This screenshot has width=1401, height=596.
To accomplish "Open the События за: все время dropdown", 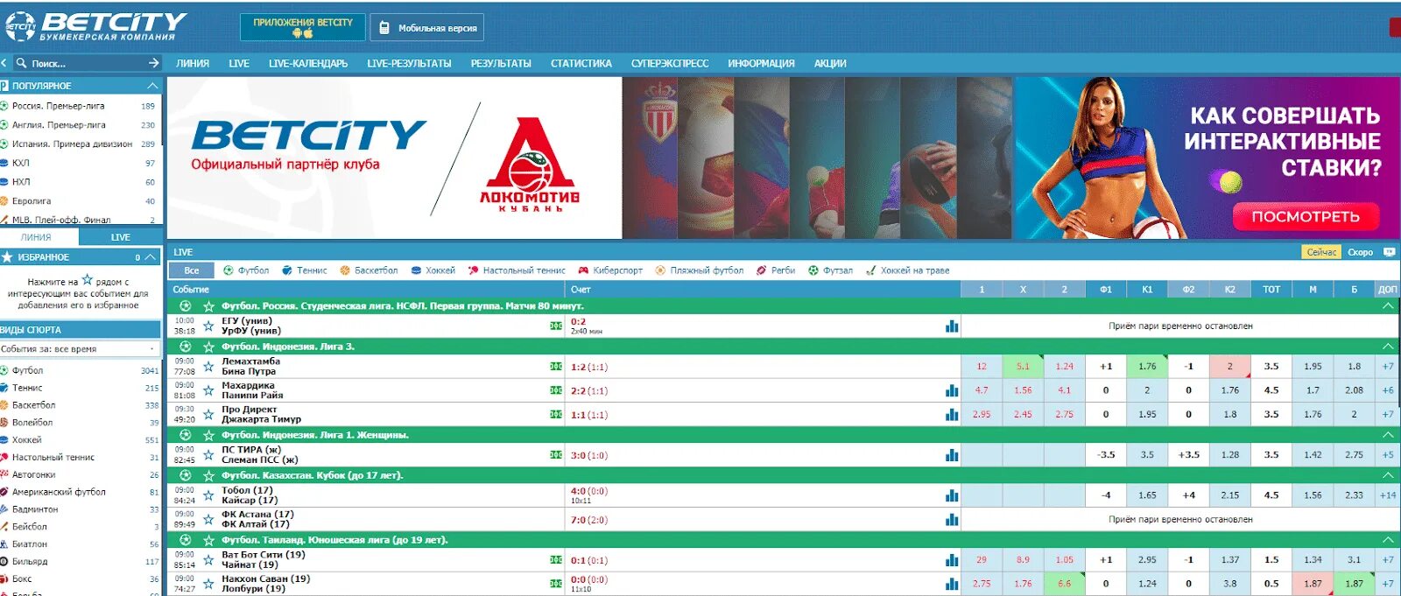I will coord(79,348).
